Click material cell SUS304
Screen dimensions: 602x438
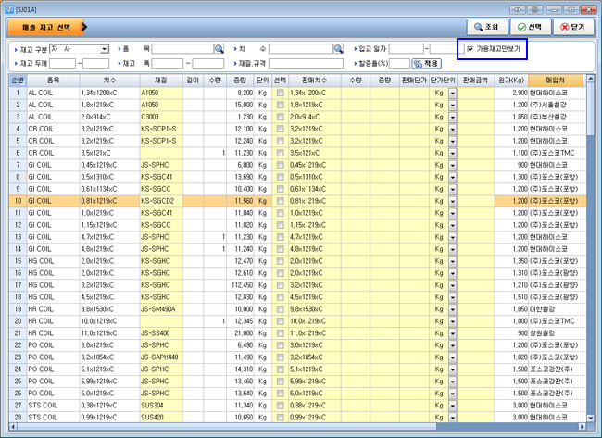pyautogui.click(x=161, y=406)
